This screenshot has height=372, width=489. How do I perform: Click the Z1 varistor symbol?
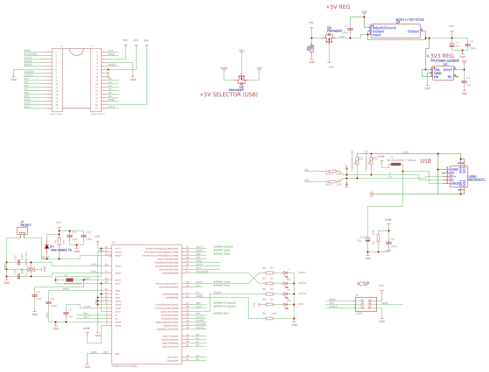pos(357,161)
